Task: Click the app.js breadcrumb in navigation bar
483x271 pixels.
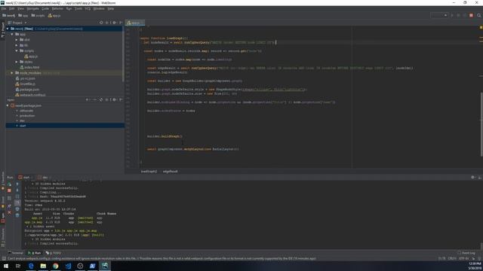Action: [54, 15]
